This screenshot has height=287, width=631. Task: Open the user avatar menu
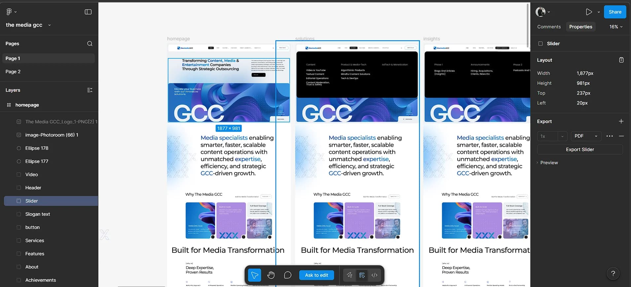[541, 12]
